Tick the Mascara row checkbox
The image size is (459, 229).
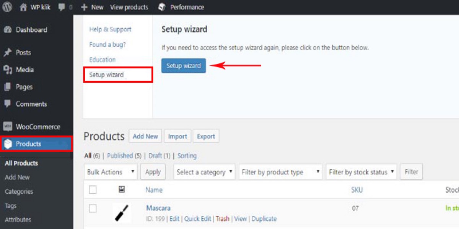tap(93, 208)
